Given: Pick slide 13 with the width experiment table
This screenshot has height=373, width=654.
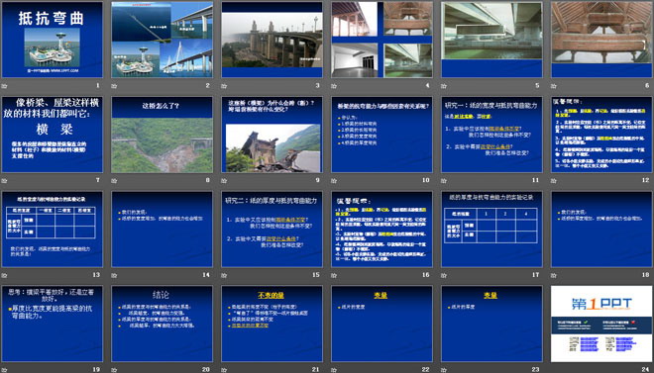Looking at the screenshot, I should pyautogui.click(x=53, y=229).
